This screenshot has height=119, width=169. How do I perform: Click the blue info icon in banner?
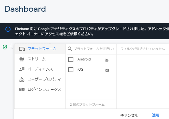tap(8, 29)
